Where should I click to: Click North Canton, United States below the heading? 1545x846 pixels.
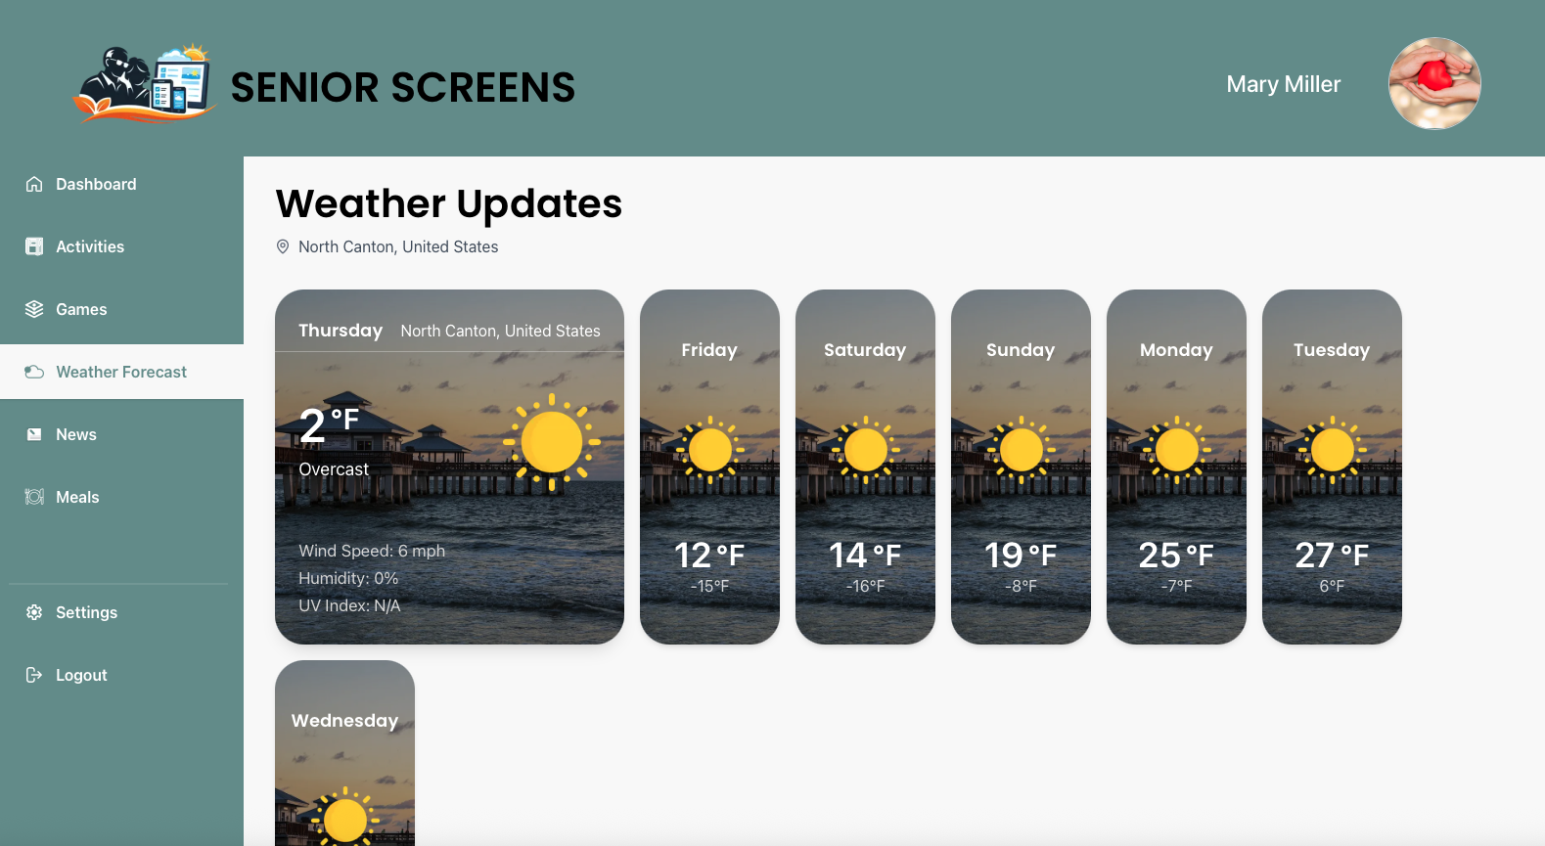[x=398, y=246]
